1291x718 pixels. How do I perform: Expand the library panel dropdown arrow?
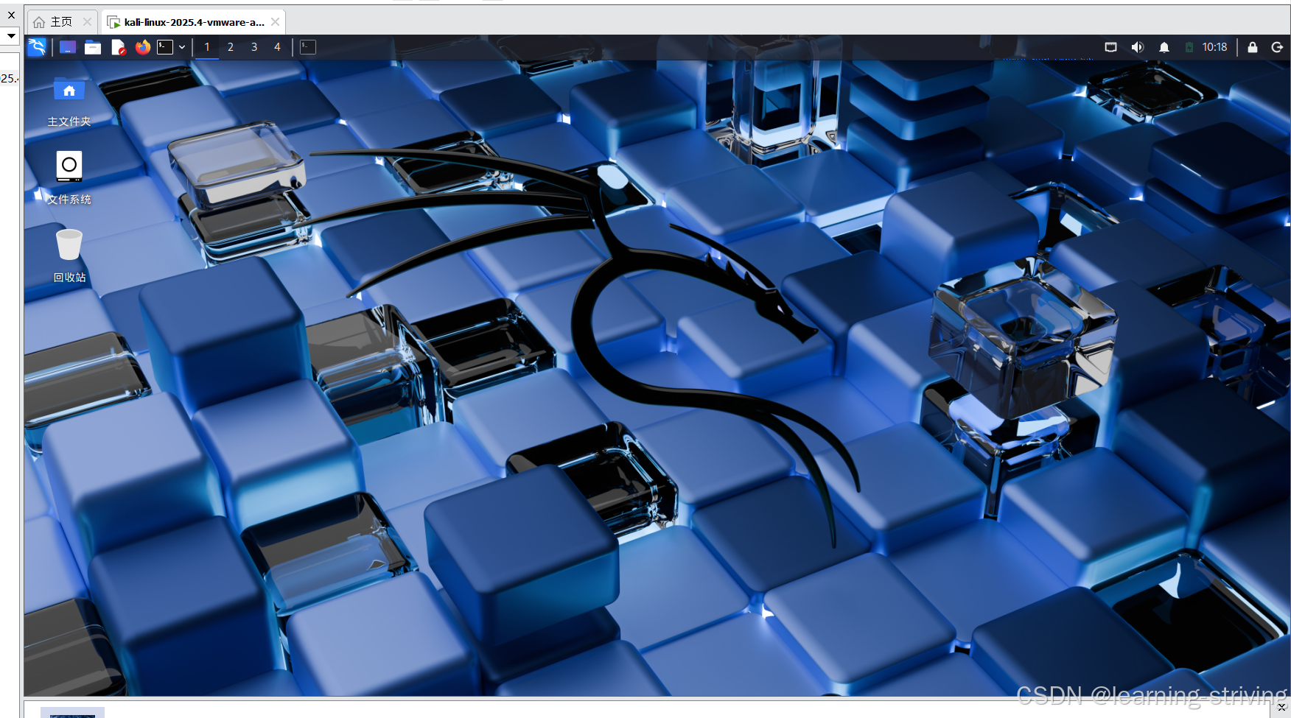coord(11,35)
